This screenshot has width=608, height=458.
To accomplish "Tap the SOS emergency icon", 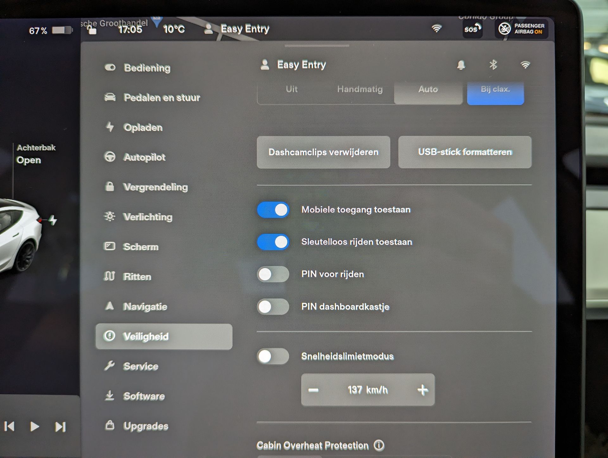I will pos(472,29).
